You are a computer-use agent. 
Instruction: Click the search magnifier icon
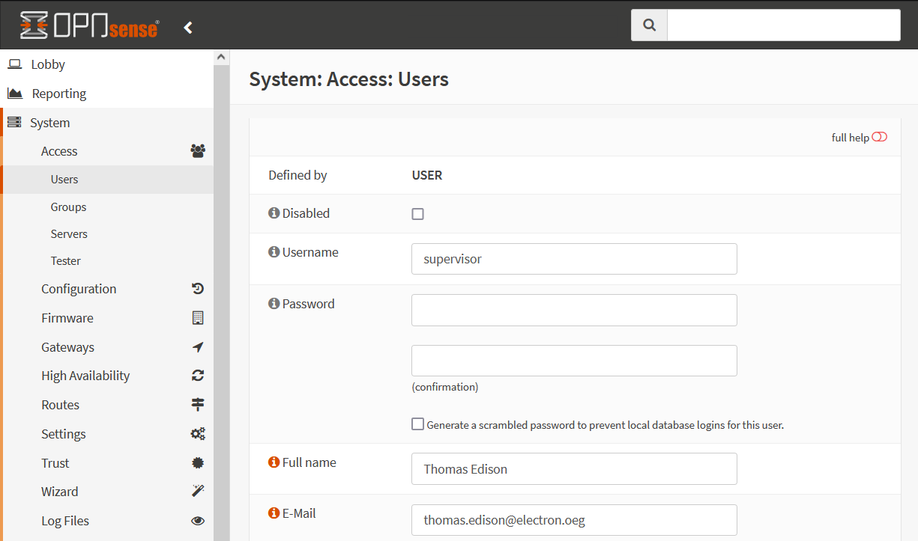coord(649,25)
